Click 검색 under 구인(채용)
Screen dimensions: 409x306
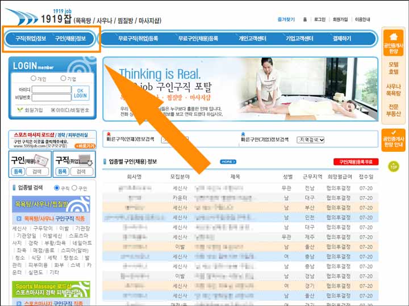coord(37,172)
